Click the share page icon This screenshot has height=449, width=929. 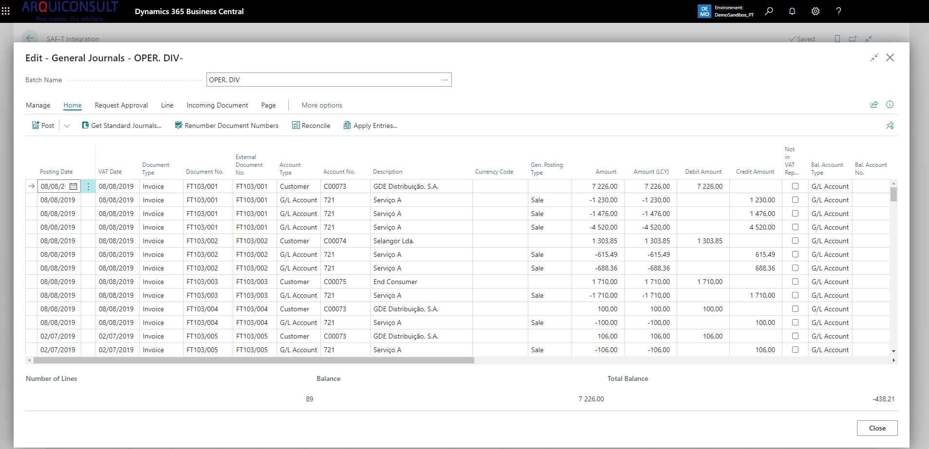coord(874,105)
